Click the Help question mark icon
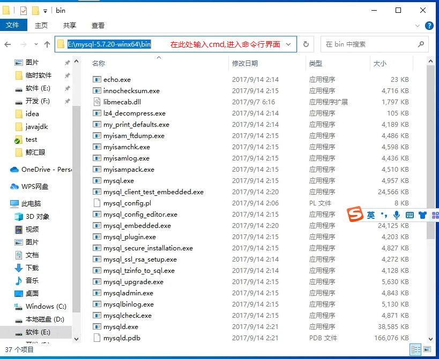 [429, 26]
